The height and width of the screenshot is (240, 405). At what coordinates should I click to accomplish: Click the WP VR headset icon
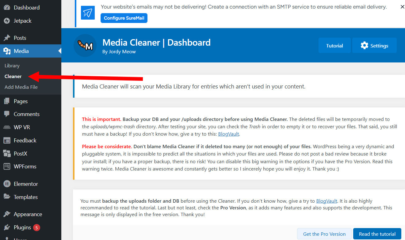pos(7,127)
